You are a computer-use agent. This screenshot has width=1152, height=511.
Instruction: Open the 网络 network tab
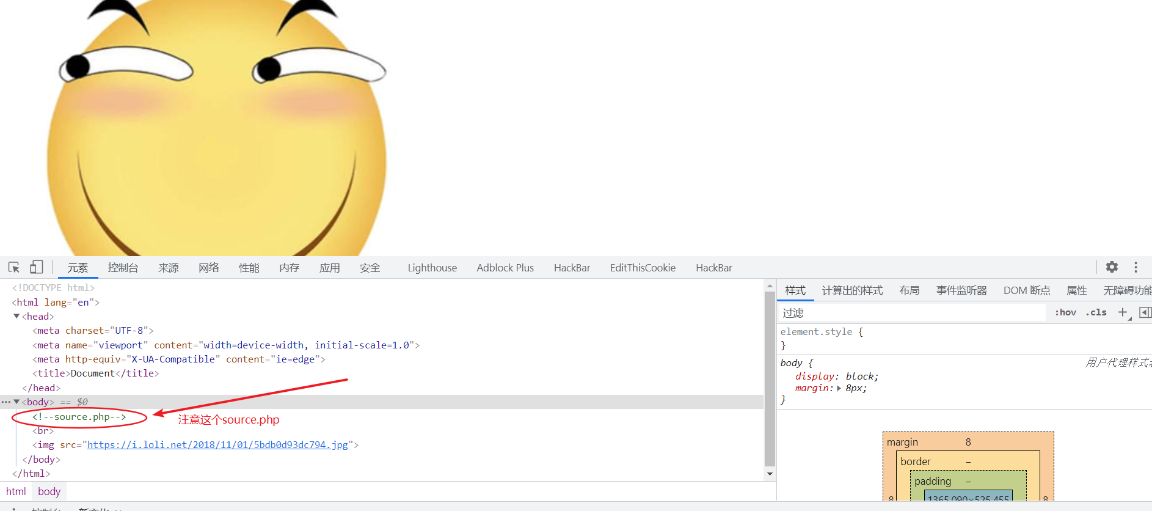click(x=209, y=268)
